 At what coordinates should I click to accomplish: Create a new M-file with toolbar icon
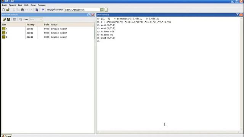pos(3,10)
